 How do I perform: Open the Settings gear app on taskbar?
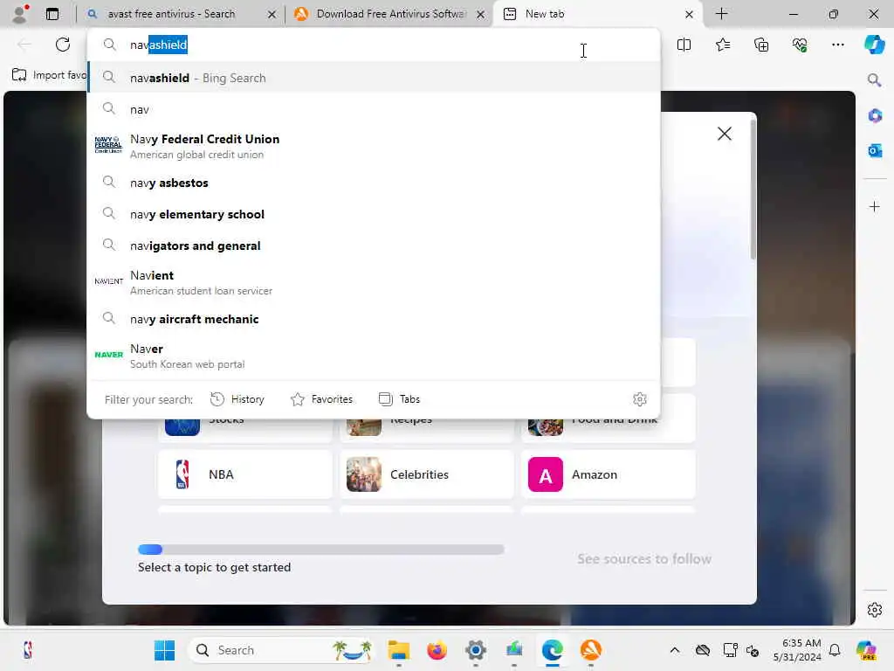476,650
